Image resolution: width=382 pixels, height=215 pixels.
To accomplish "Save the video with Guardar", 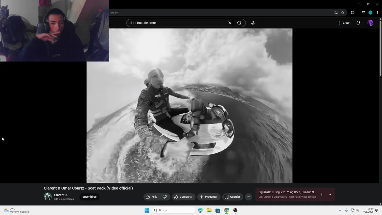I will [232, 197].
